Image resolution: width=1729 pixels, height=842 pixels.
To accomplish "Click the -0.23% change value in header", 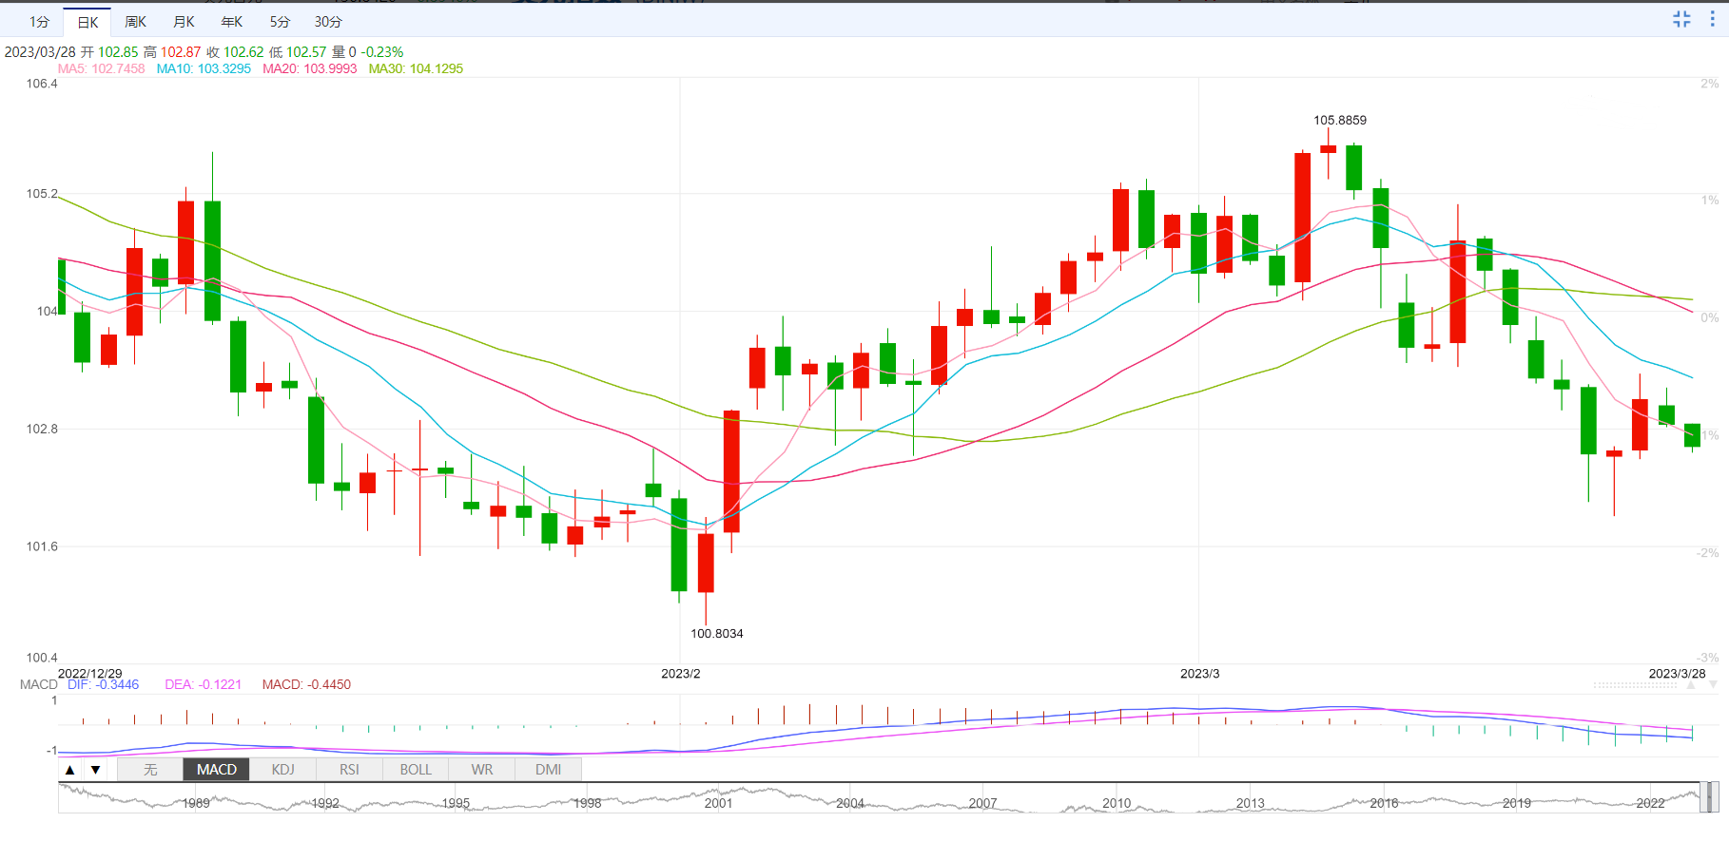I will coord(382,52).
